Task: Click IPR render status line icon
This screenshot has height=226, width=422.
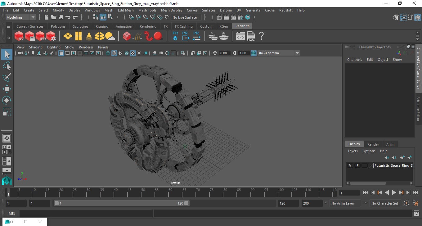Action: tap(233, 17)
